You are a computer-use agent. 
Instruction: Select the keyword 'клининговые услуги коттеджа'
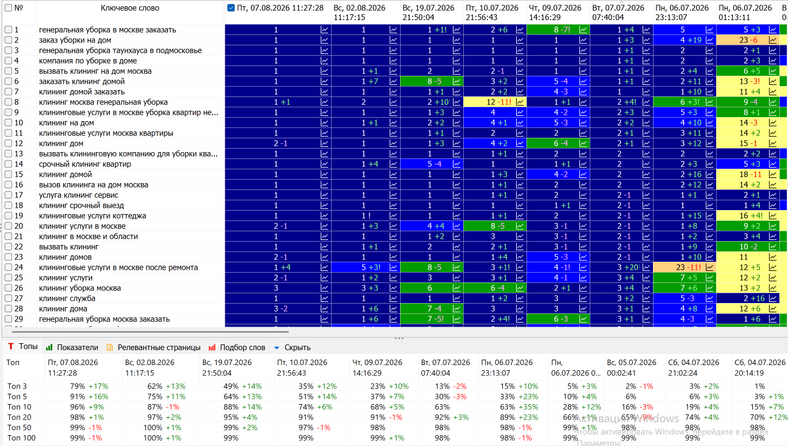point(93,216)
